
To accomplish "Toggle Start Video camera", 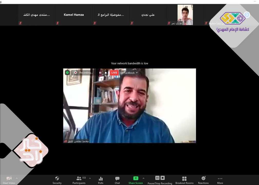I will (x=9, y=180).
